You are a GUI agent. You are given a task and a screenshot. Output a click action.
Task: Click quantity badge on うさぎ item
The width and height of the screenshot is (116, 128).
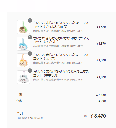point(30,54)
